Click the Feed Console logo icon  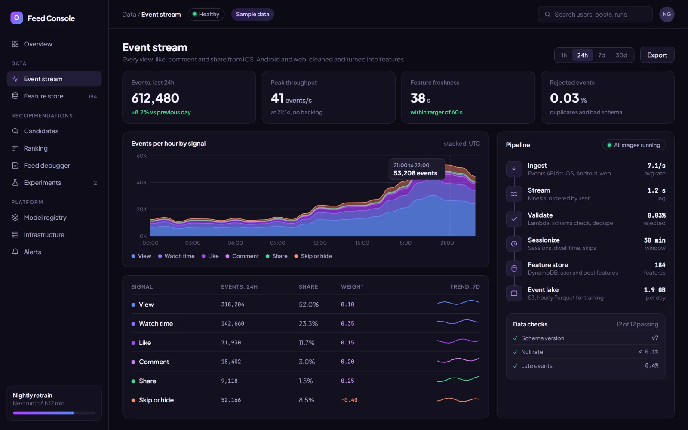(x=17, y=18)
